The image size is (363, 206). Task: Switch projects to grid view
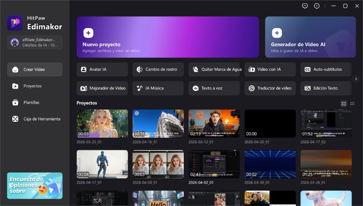343,103
